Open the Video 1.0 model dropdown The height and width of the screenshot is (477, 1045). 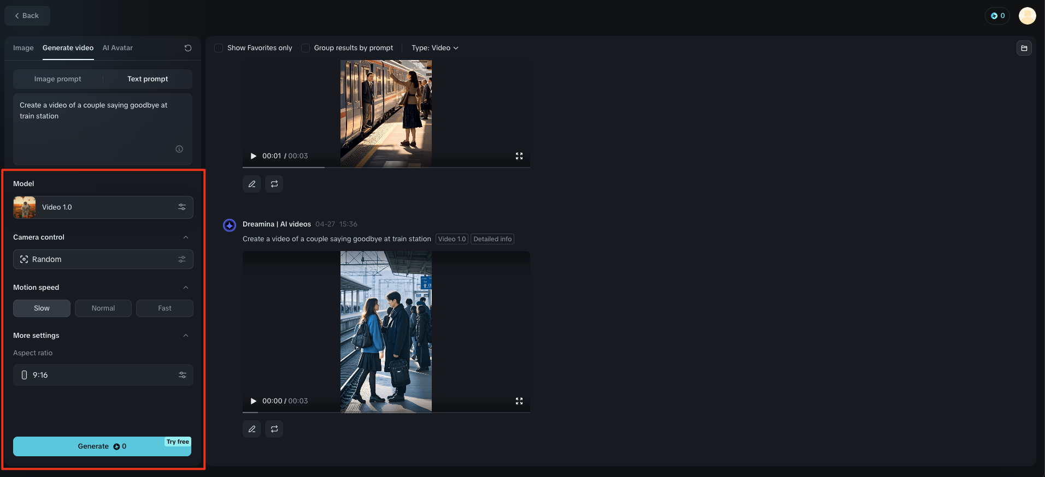click(103, 207)
